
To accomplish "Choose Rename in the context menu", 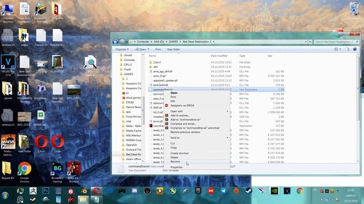I will (x=175, y=161).
